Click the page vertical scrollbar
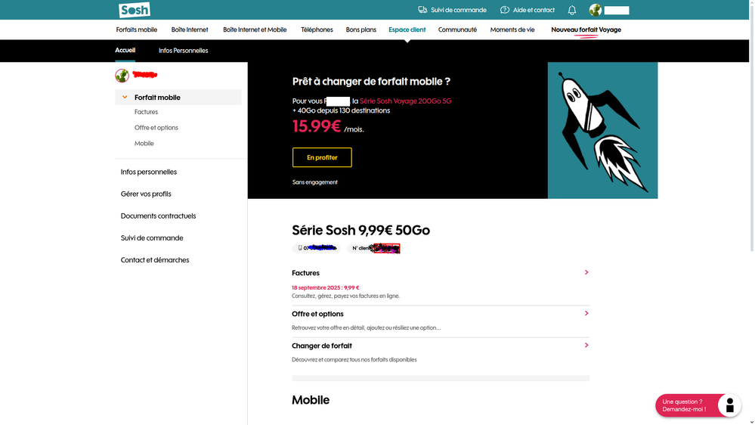The height and width of the screenshot is (425, 755). point(752,130)
